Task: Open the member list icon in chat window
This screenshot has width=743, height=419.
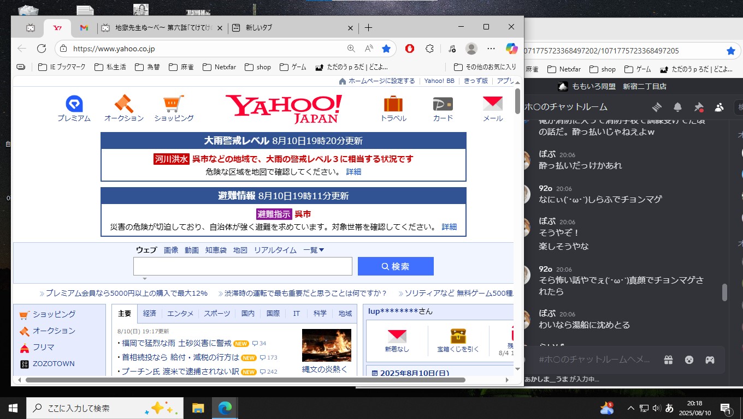Action: (719, 107)
